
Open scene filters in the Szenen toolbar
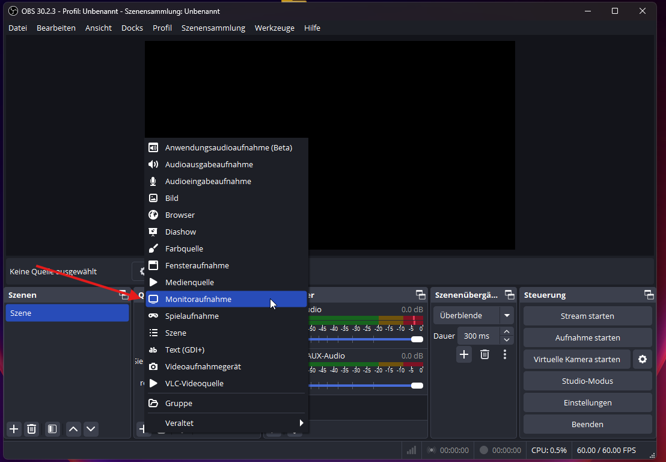click(52, 429)
